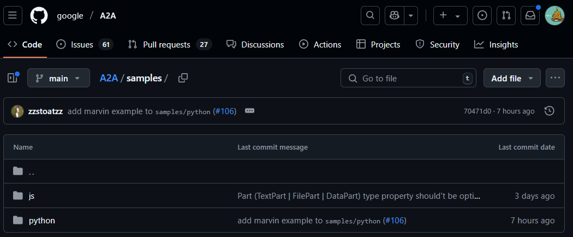The image size is (573, 237).
Task: Open commit hash 70471d0
Action: (x=477, y=111)
